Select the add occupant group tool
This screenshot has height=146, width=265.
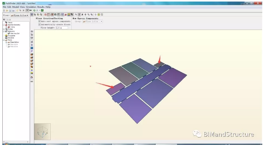coord(32,73)
